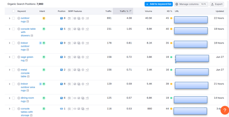Click the 891 traffic value
Image resolution: width=229 pixels, height=117 pixels.
click(109, 18)
